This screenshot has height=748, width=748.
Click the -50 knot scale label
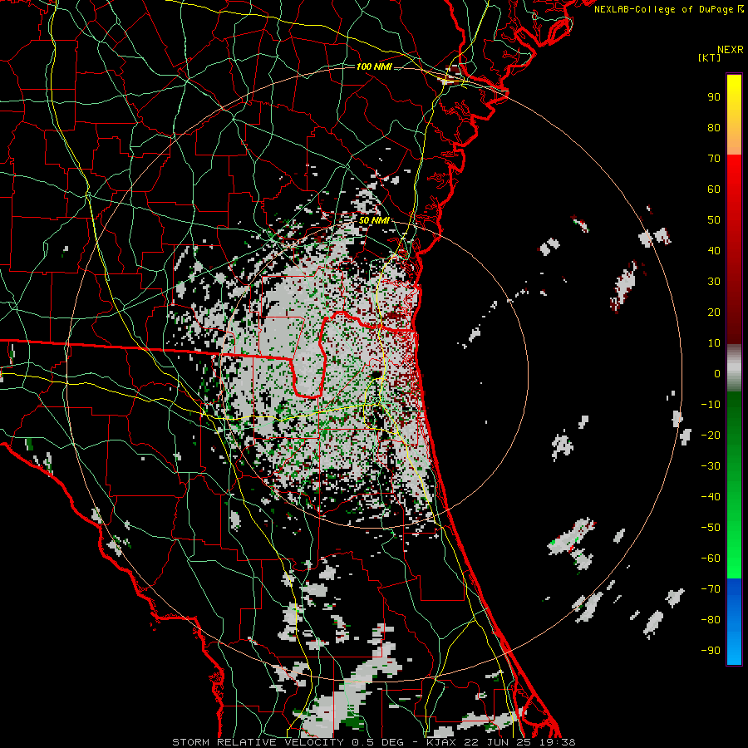[711, 528]
